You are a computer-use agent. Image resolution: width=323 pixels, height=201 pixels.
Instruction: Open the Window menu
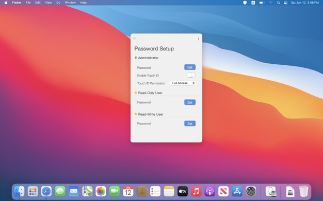tap(70, 3)
